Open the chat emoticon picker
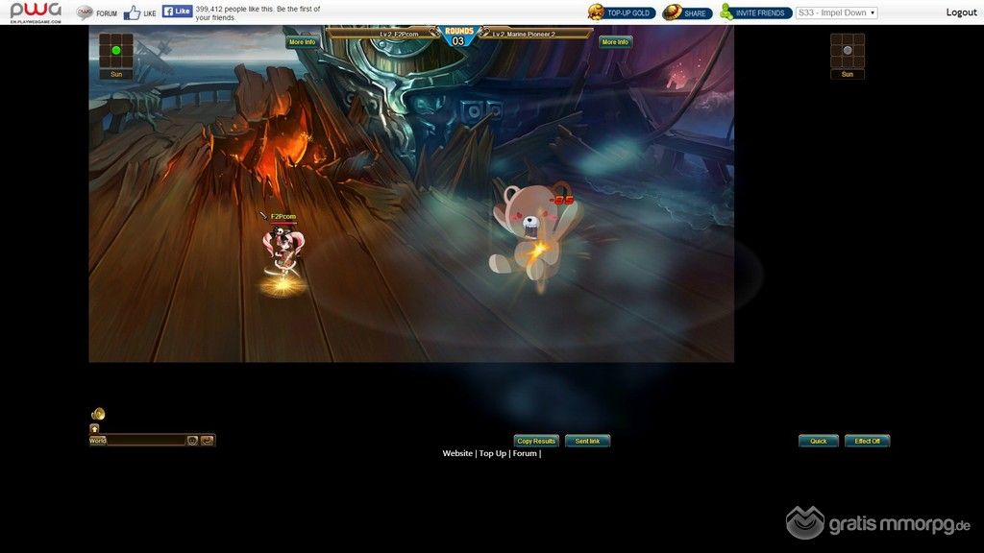 (192, 441)
